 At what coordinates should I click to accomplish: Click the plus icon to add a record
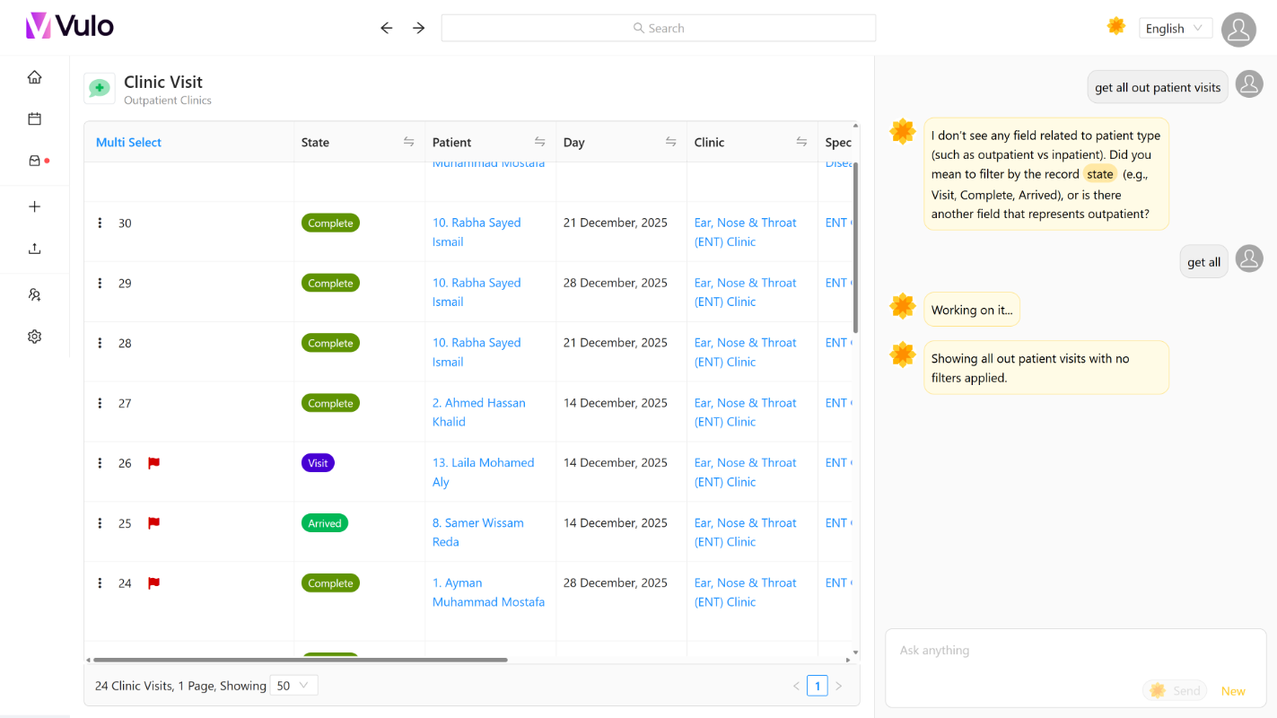pos(34,206)
